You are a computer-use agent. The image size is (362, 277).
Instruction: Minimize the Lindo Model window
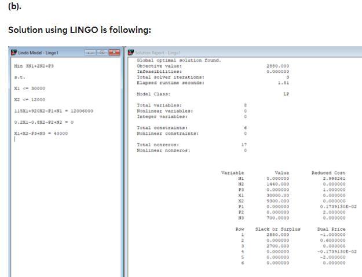(90, 53)
